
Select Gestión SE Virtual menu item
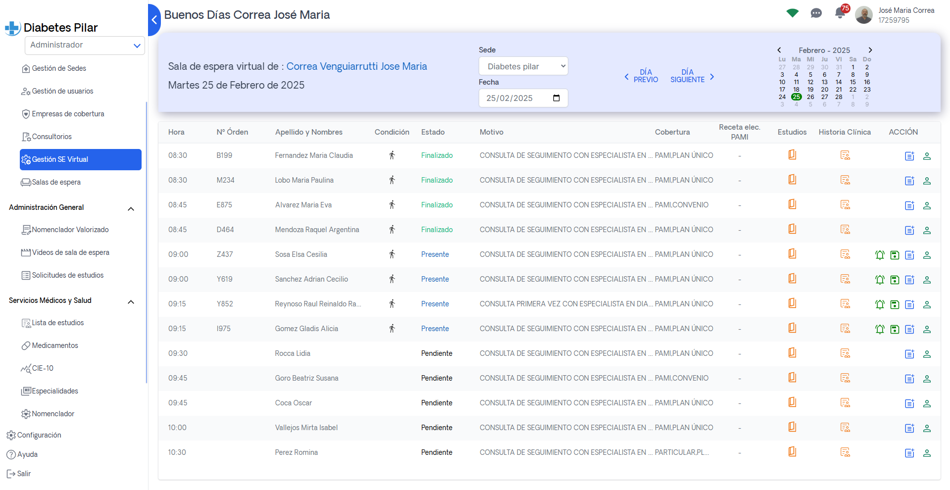[80, 159]
